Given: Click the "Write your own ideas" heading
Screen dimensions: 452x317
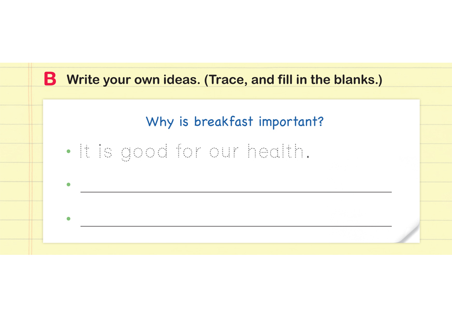Looking at the screenshot, I should click(x=133, y=80).
